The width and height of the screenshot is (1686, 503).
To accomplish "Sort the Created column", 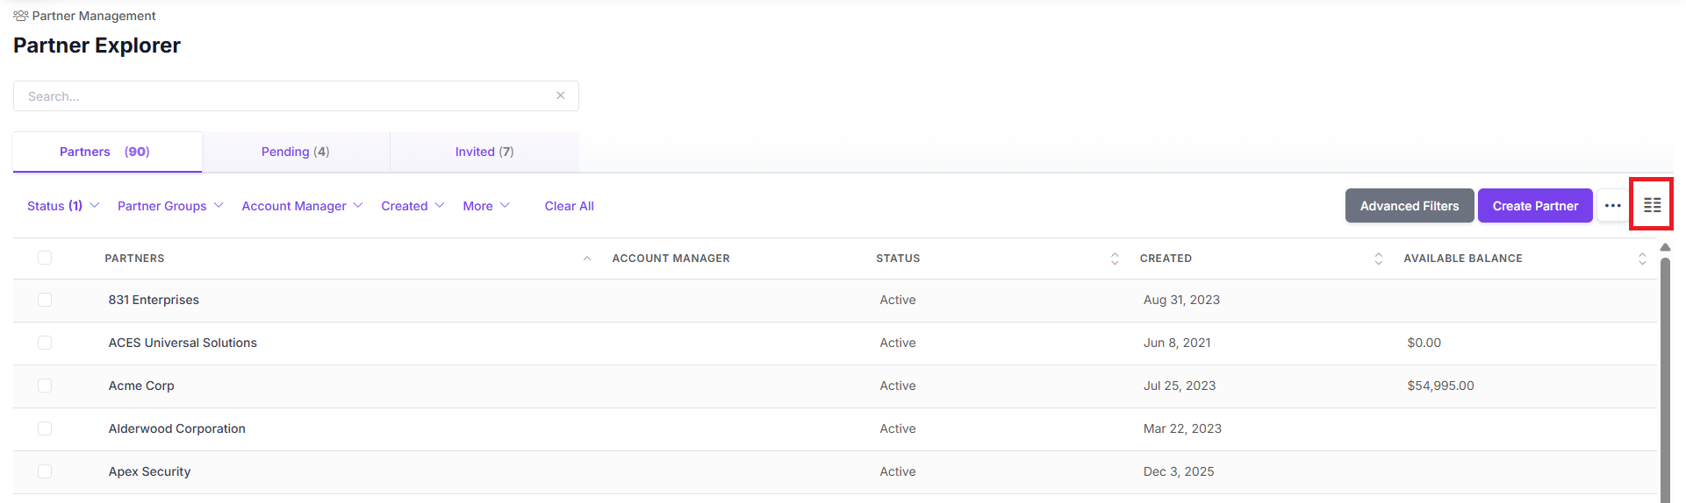I will pos(1378,259).
